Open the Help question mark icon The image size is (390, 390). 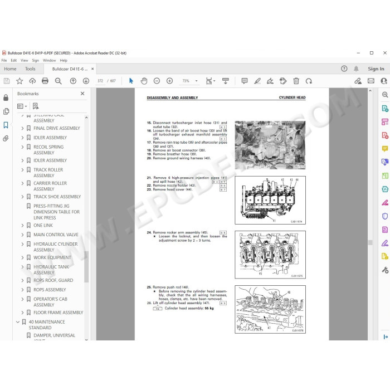tap(344, 69)
